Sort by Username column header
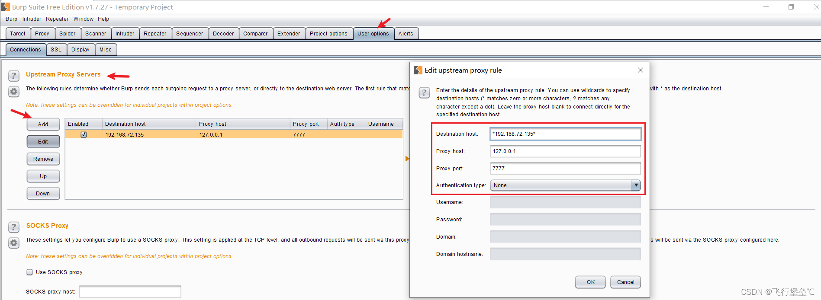Viewport: 821px width, 300px height. click(x=384, y=124)
